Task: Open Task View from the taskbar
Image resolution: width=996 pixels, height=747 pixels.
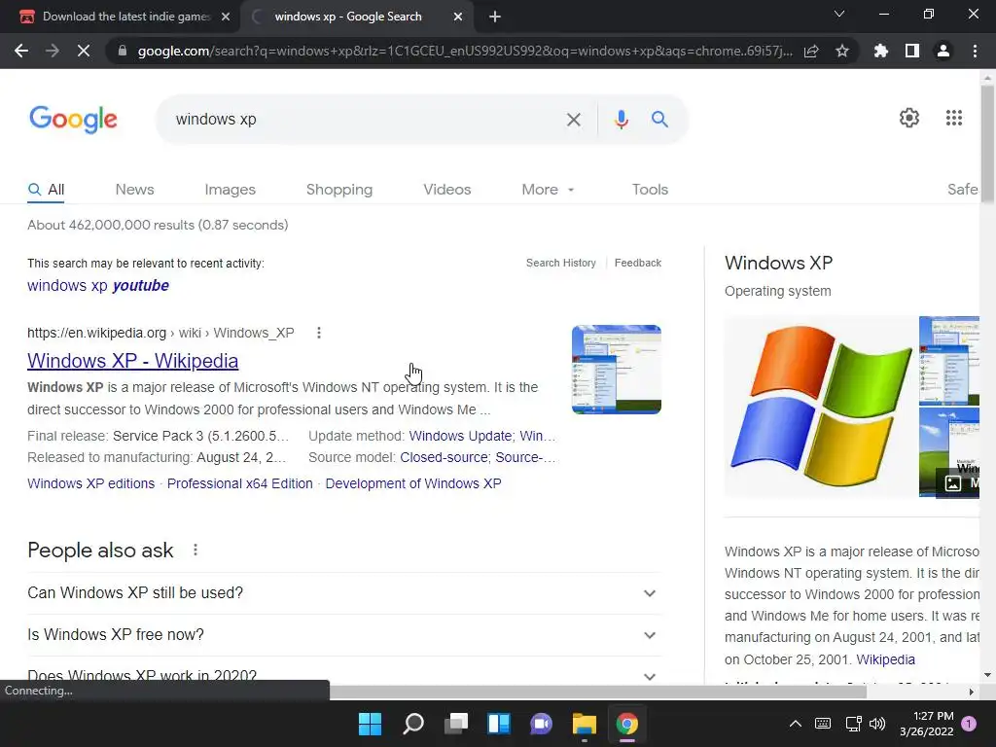Action: (x=455, y=724)
